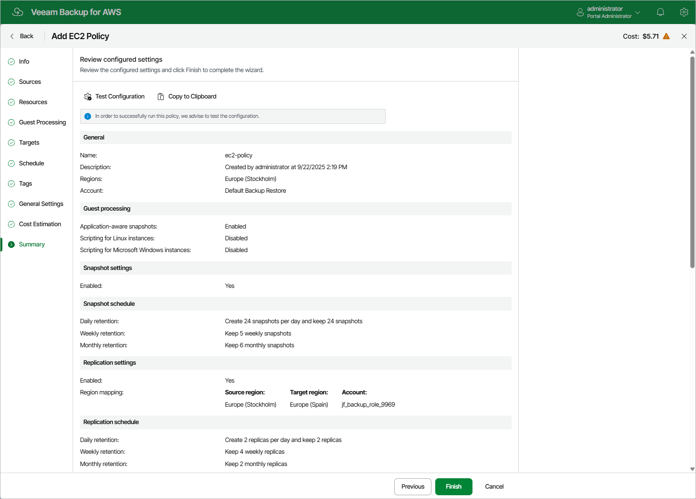Viewport: 696px width, 499px height.
Task: Click the Schedule step checkmark icon
Action: coord(11,164)
